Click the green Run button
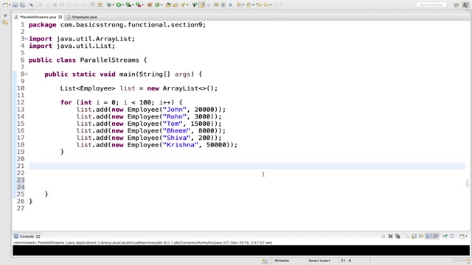The image size is (472, 265). point(119,5)
